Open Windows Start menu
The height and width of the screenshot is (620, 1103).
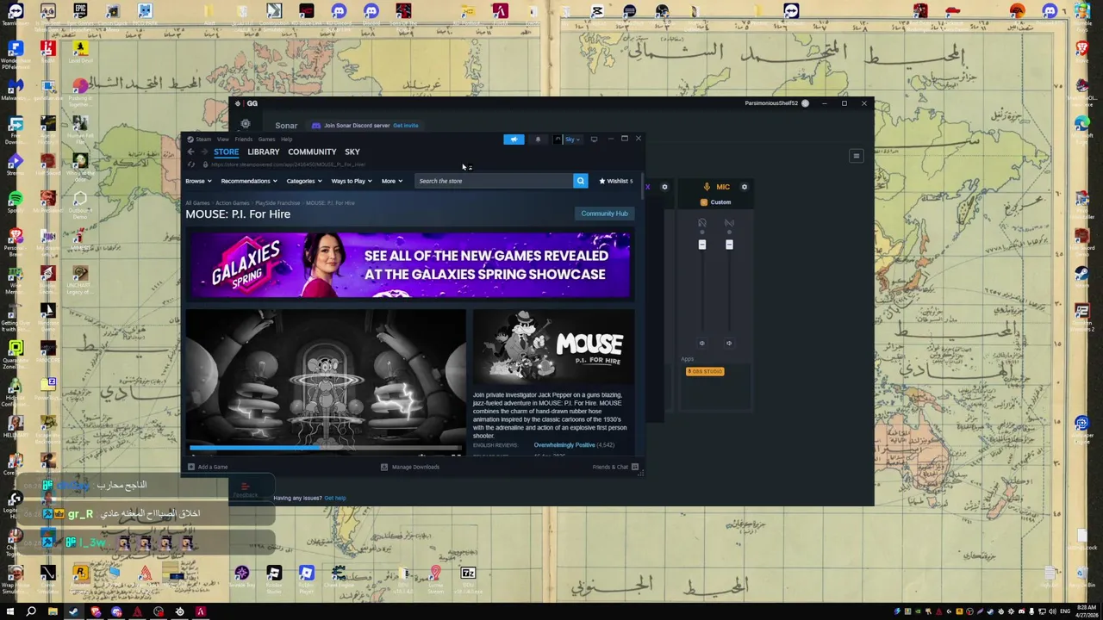point(10,611)
